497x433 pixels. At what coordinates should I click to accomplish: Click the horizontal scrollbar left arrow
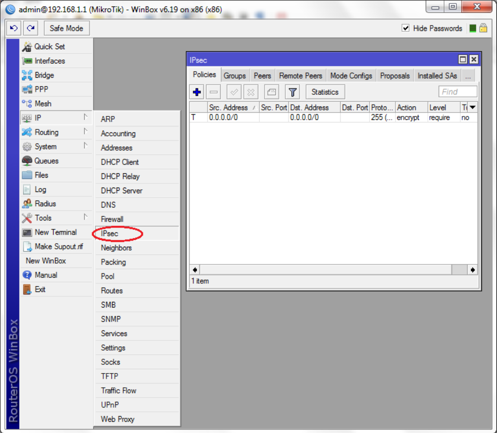coord(195,270)
